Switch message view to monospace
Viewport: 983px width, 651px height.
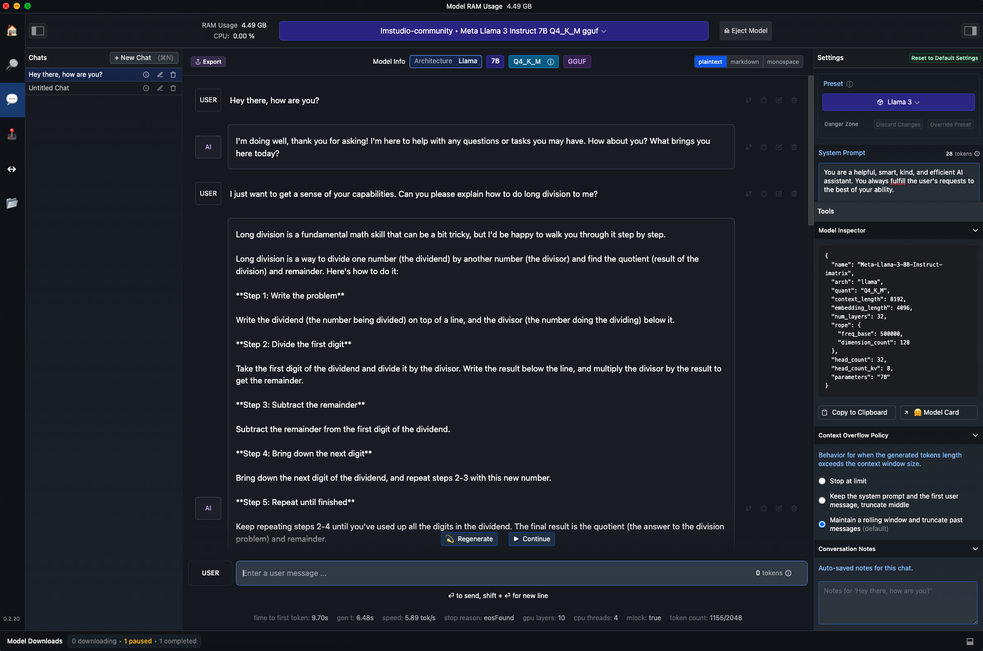(783, 62)
